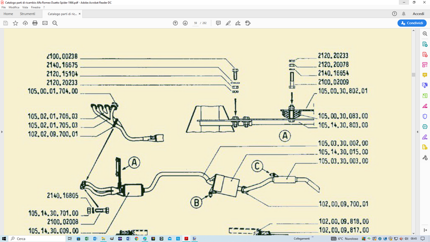This screenshot has height=242, width=430.
Task: Open Google Chrome from the taskbar
Action: (x=136, y=239)
